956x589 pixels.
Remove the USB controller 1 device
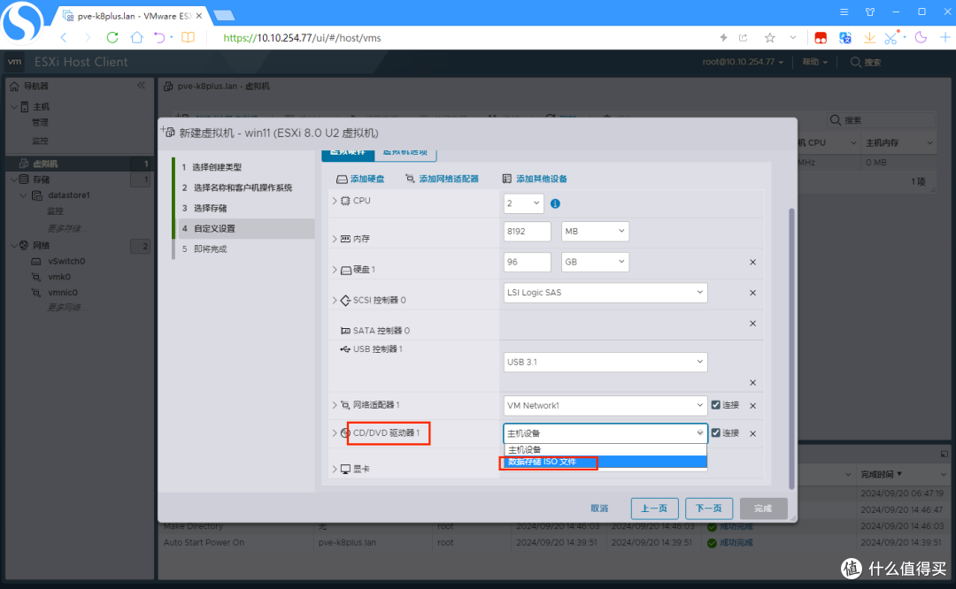tap(752, 383)
